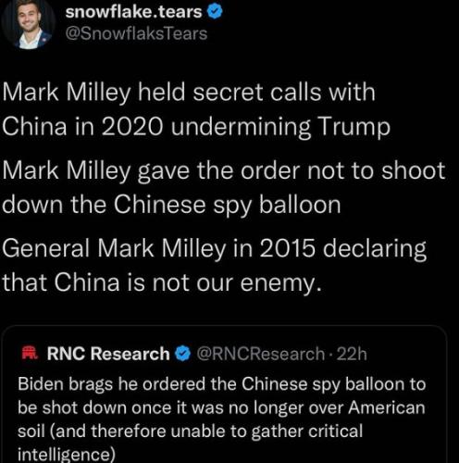Click quoted line 'be shot down once it was'

(221, 407)
